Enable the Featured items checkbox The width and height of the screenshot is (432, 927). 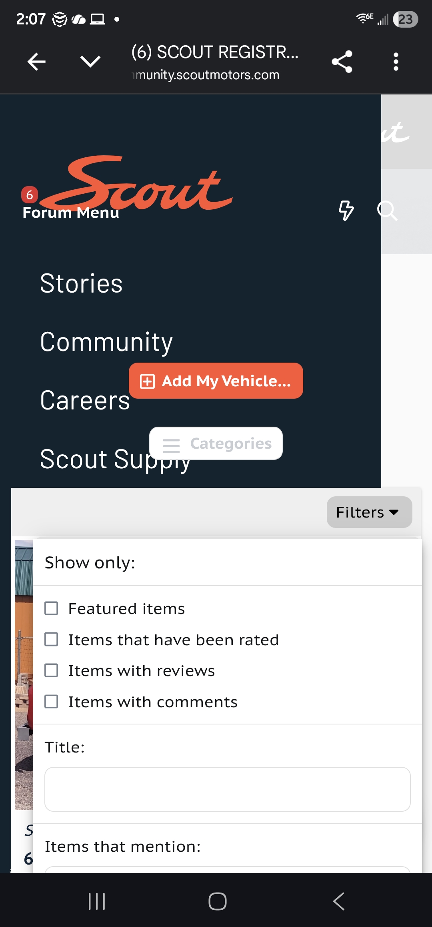(51, 608)
